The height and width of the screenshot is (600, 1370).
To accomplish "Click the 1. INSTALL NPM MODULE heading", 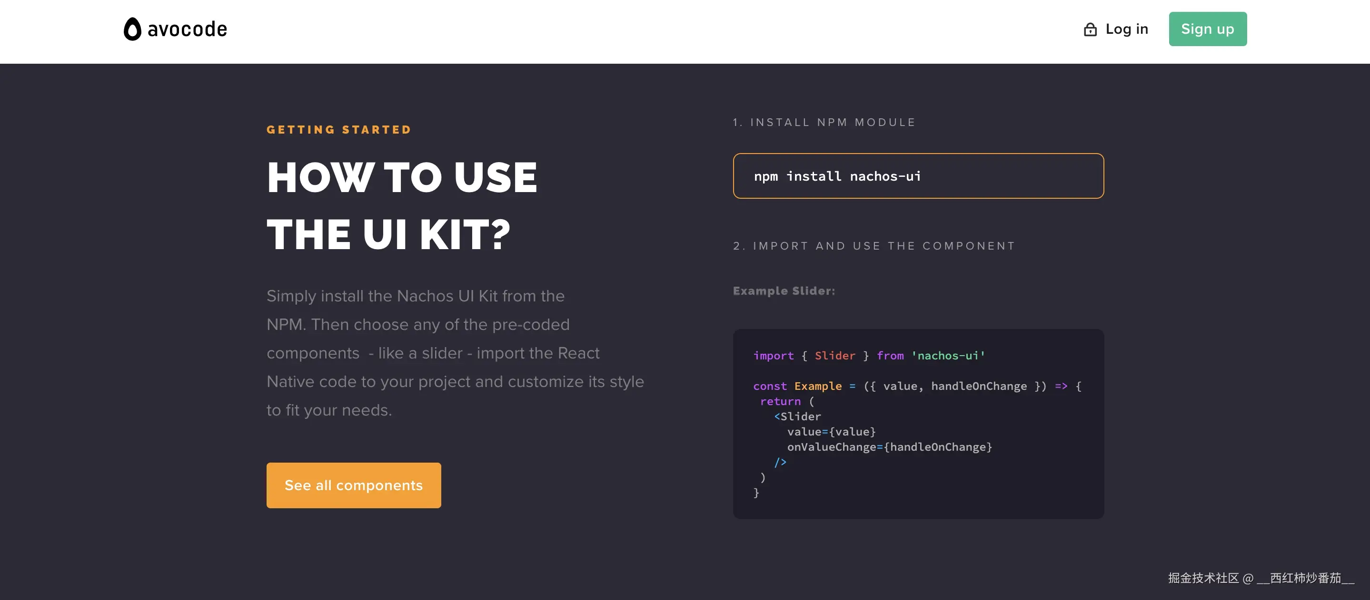I will (x=824, y=122).
